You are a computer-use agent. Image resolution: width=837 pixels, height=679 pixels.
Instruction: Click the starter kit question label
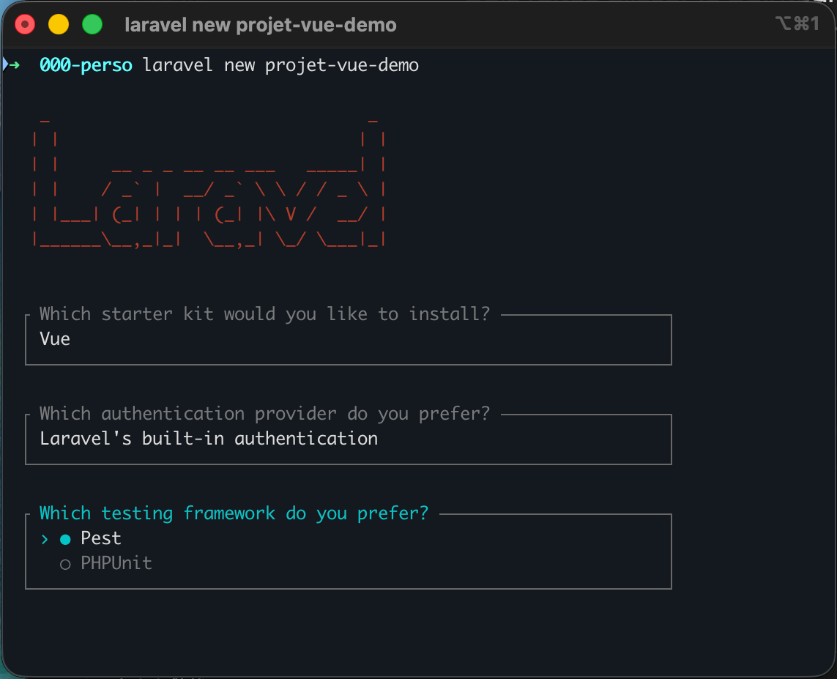click(264, 314)
